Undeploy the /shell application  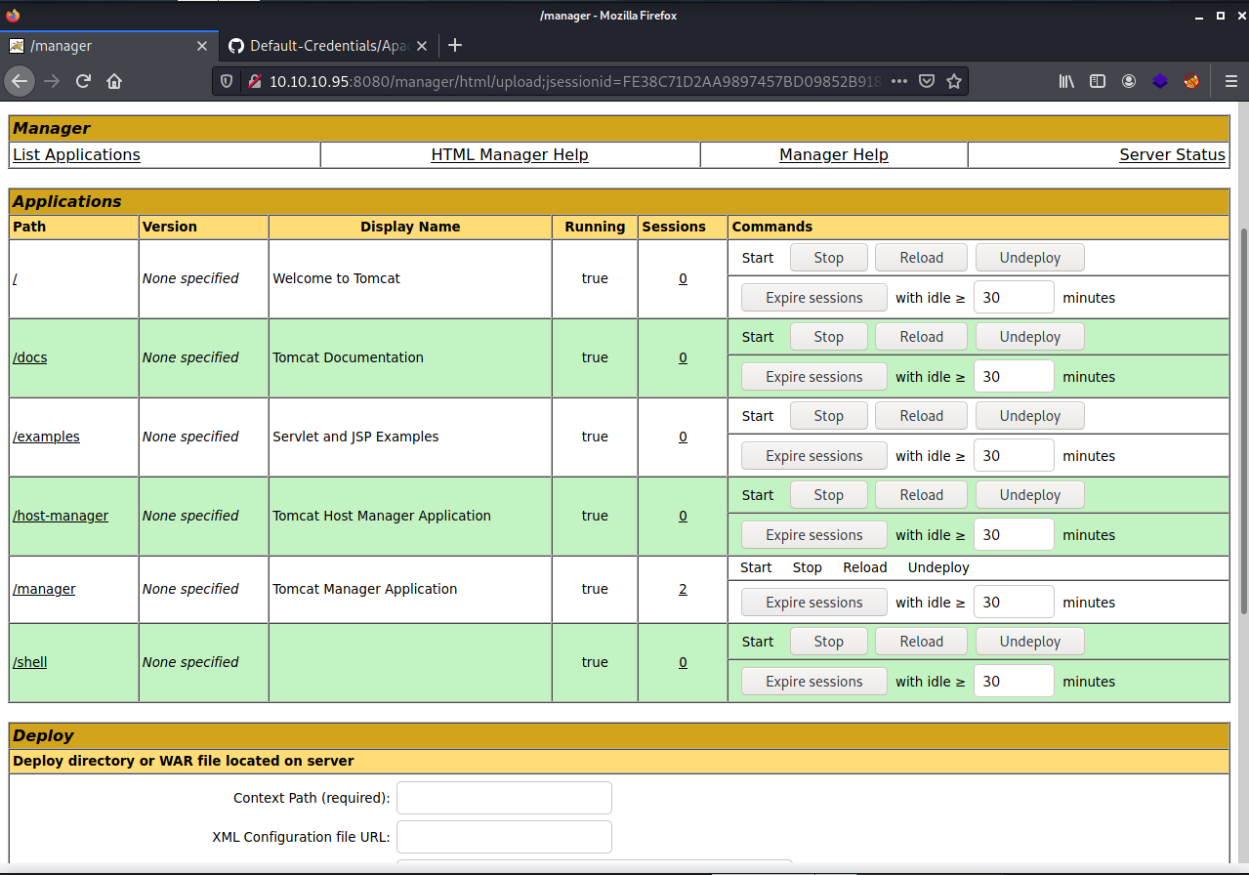[1029, 642]
